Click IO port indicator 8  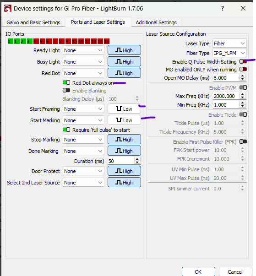[62, 41]
